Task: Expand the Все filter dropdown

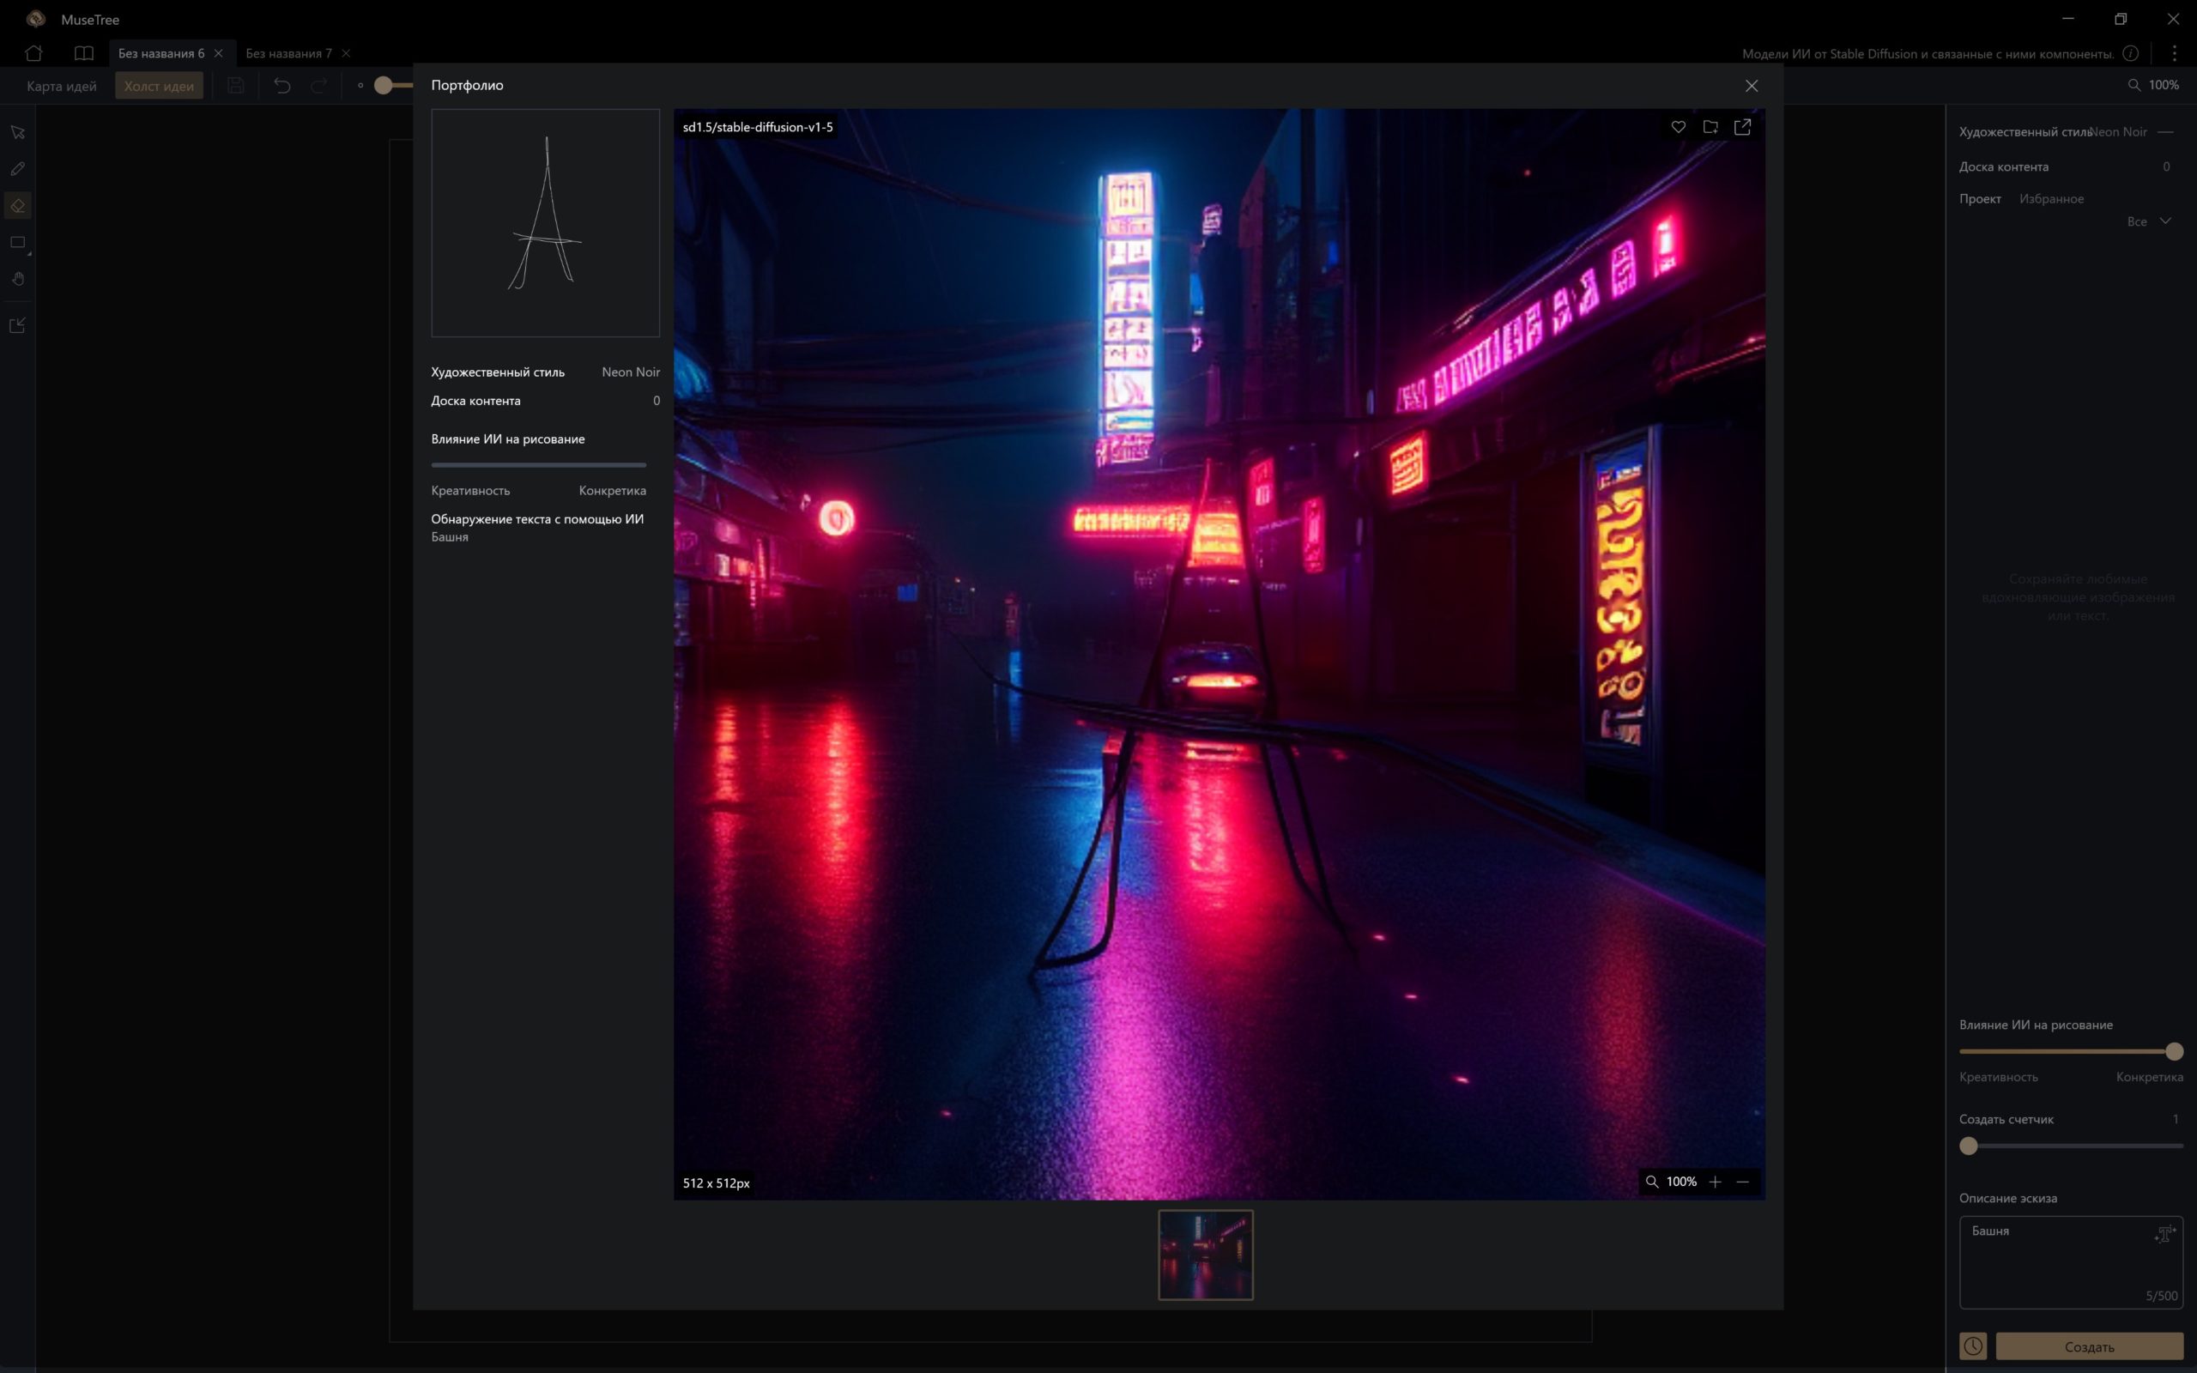Action: [2149, 221]
